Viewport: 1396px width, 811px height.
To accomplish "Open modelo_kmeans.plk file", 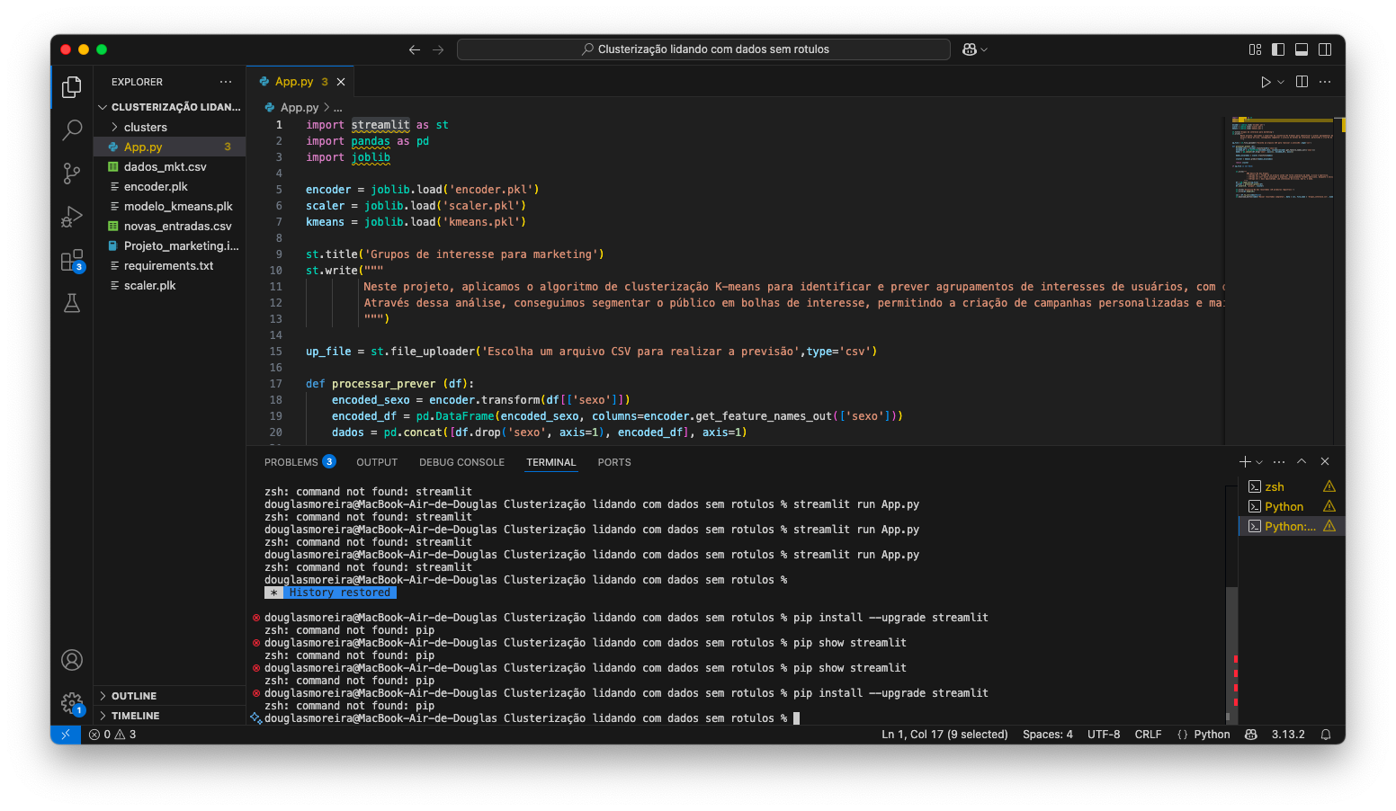I will point(170,207).
